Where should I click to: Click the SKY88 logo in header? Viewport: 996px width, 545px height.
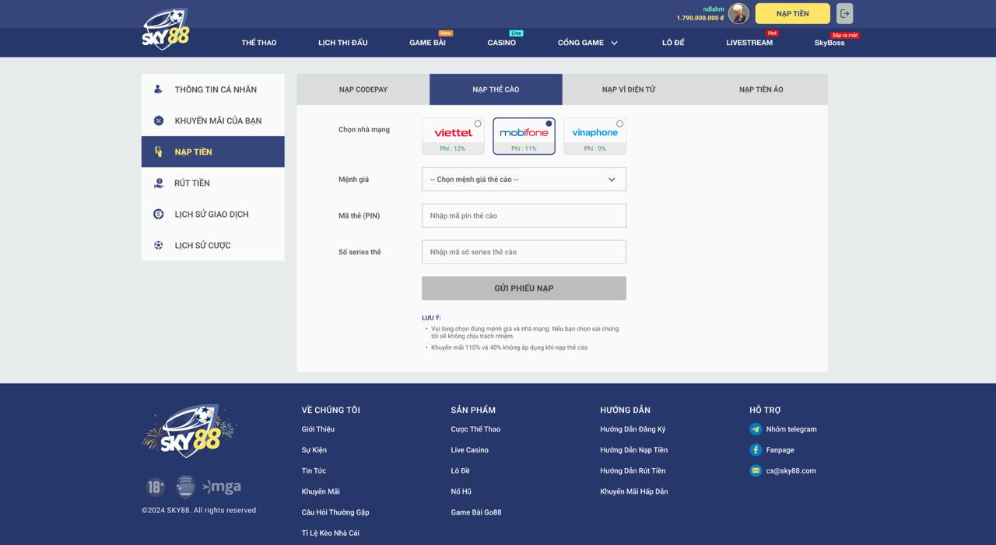[165, 29]
